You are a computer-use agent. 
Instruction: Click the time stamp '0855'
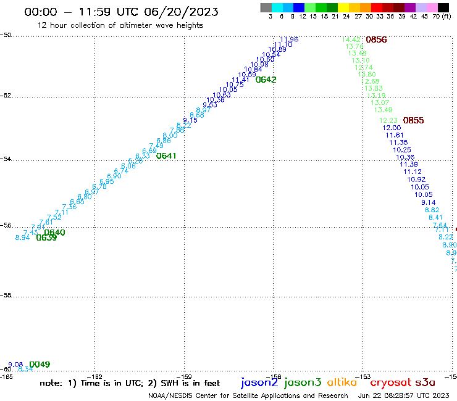pos(413,120)
